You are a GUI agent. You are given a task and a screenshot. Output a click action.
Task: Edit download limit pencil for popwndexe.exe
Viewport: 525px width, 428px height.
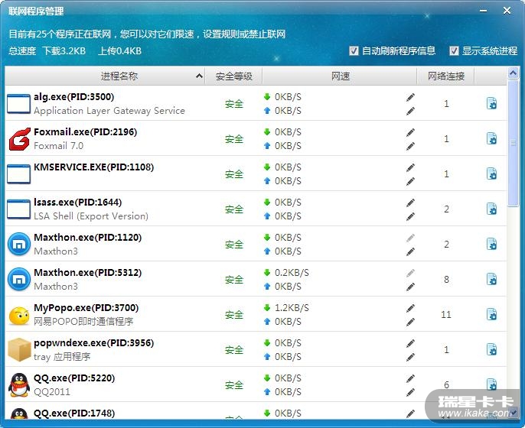pos(410,343)
